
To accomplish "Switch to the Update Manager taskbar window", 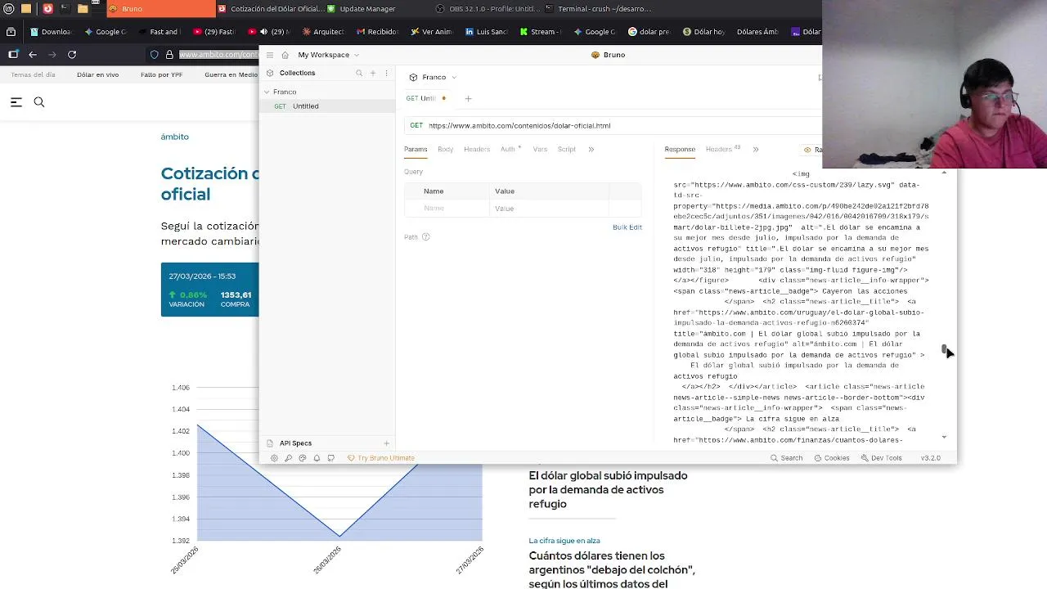I will point(361,9).
